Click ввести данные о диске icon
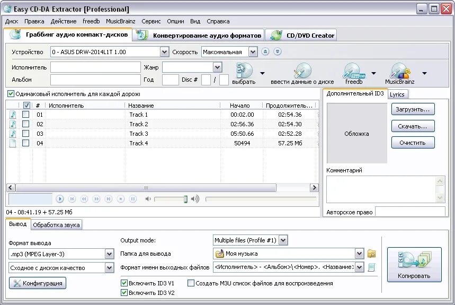455x305 pixels. [302, 71]
